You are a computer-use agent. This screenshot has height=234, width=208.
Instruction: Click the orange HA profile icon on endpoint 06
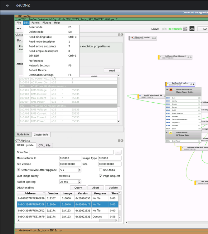[x=171, y=90]
